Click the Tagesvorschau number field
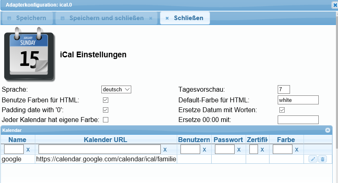 [x=283, y=89]
